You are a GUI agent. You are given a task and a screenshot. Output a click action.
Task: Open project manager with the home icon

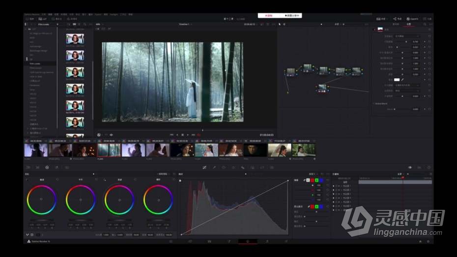420,241
